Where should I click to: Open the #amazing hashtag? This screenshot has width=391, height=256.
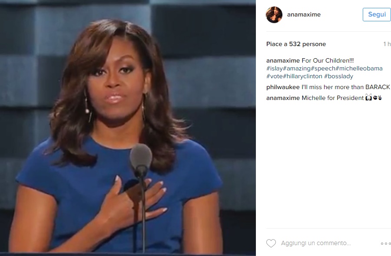[x=297, y=68]
